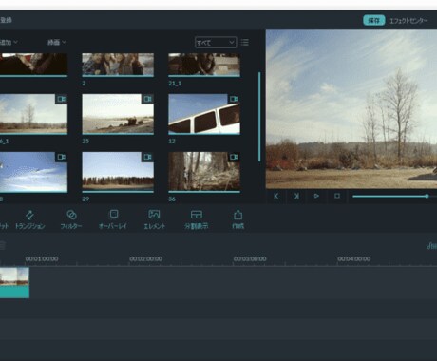437x361 pixels.
Task: Click the timeline mark 00:04:00:00
Action: [354, 259]
